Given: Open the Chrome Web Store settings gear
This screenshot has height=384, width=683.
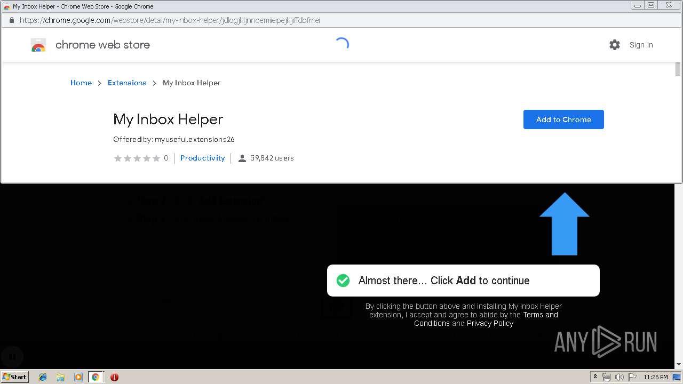Looking at the screenshot, I should click(615, 45).
